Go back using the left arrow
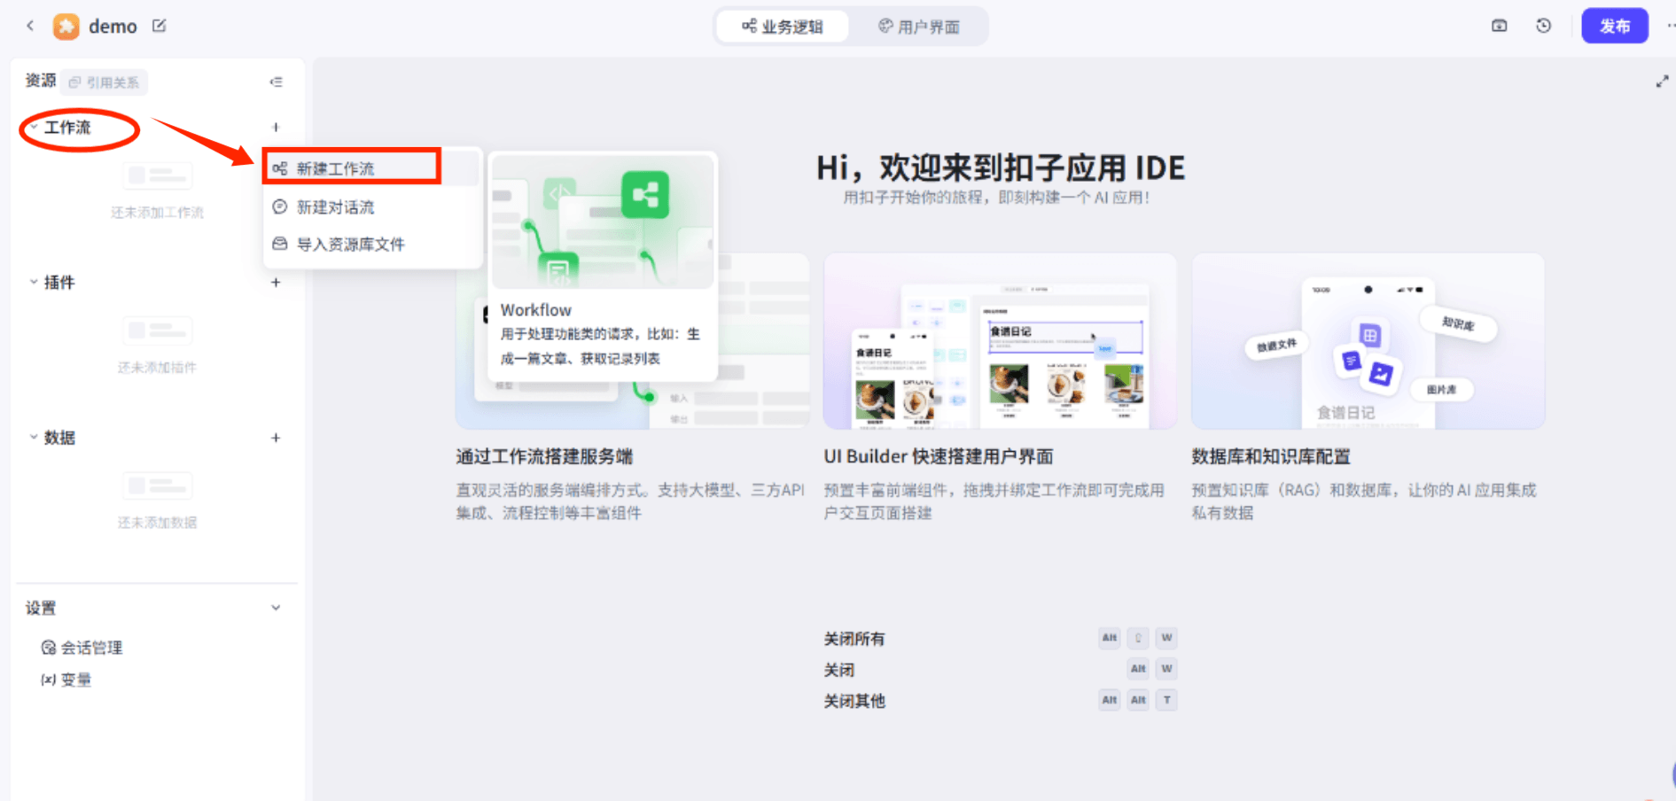 coord(30,26)
